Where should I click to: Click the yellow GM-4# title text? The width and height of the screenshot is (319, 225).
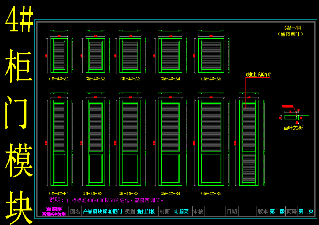click(x=293, y=28)
